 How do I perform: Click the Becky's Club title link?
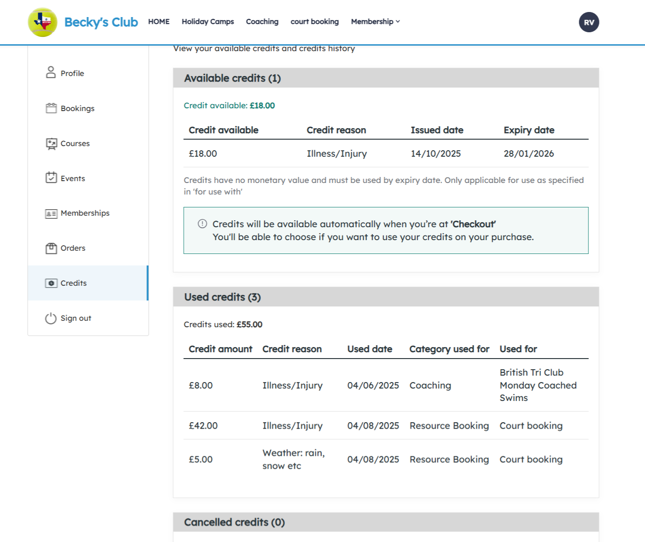(101, 22)
